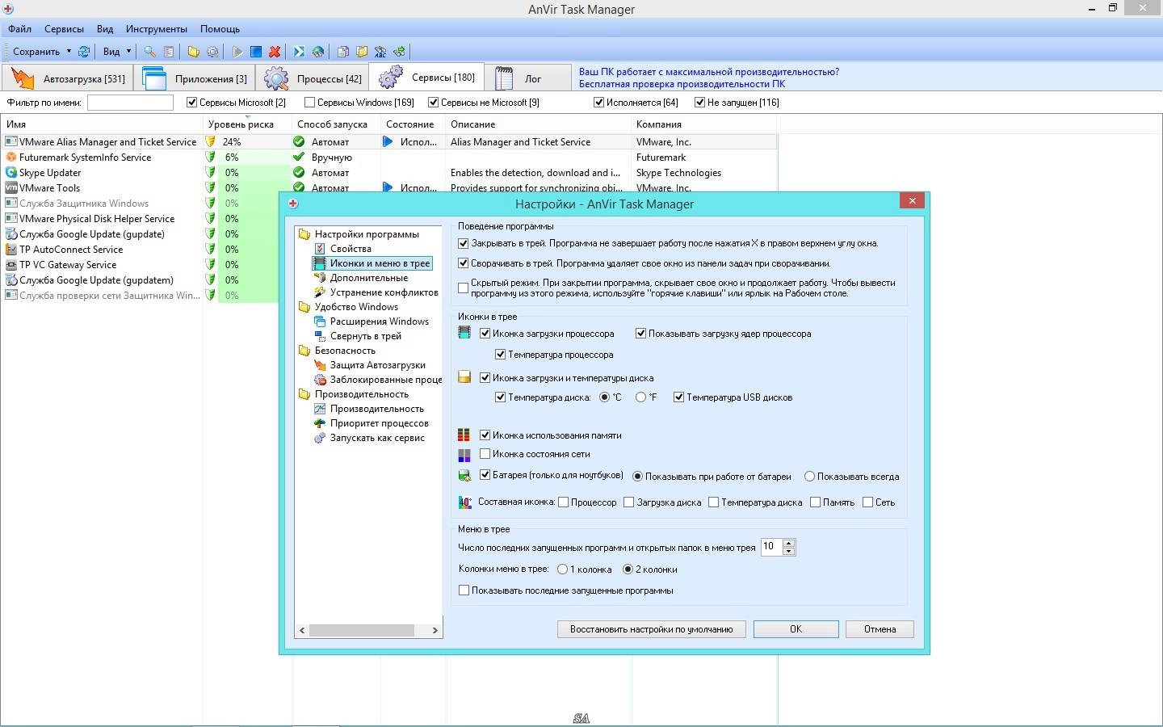
Task: Click the yellow folder icon in toolbar
Action: 194,51
